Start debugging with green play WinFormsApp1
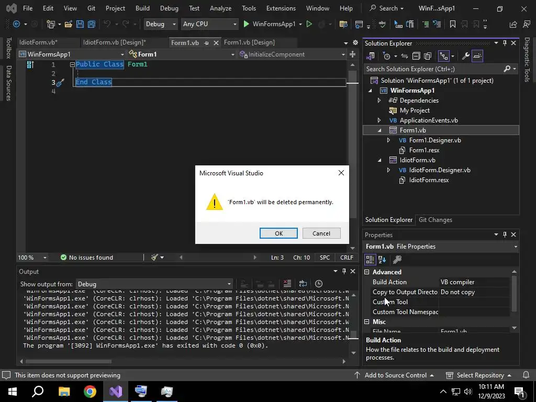Screen dimensions: 536x402 pyautogui.click(x=270, y=24)
